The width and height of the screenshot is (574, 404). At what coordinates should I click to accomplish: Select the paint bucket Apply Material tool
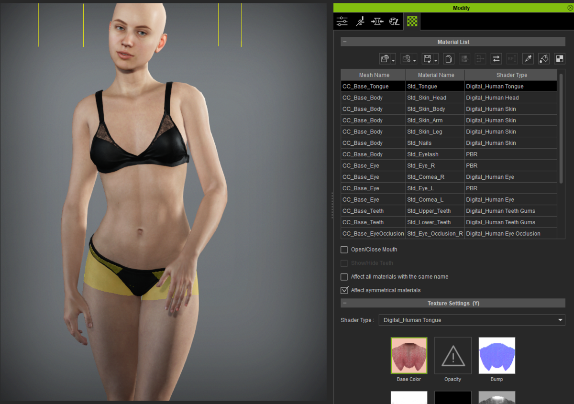pos(544,59)
